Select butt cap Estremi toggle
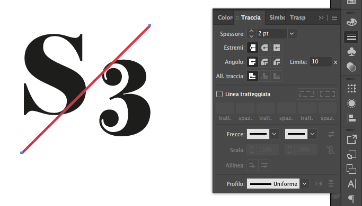Image resolution: width=362 pixels, height=206 pixels. 253,48
